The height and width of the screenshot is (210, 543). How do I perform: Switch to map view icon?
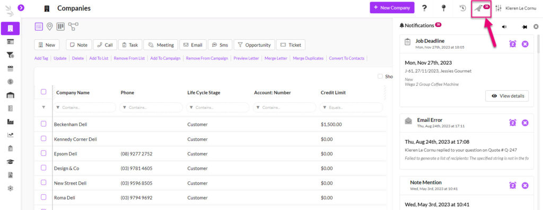[x=49, y=27]
